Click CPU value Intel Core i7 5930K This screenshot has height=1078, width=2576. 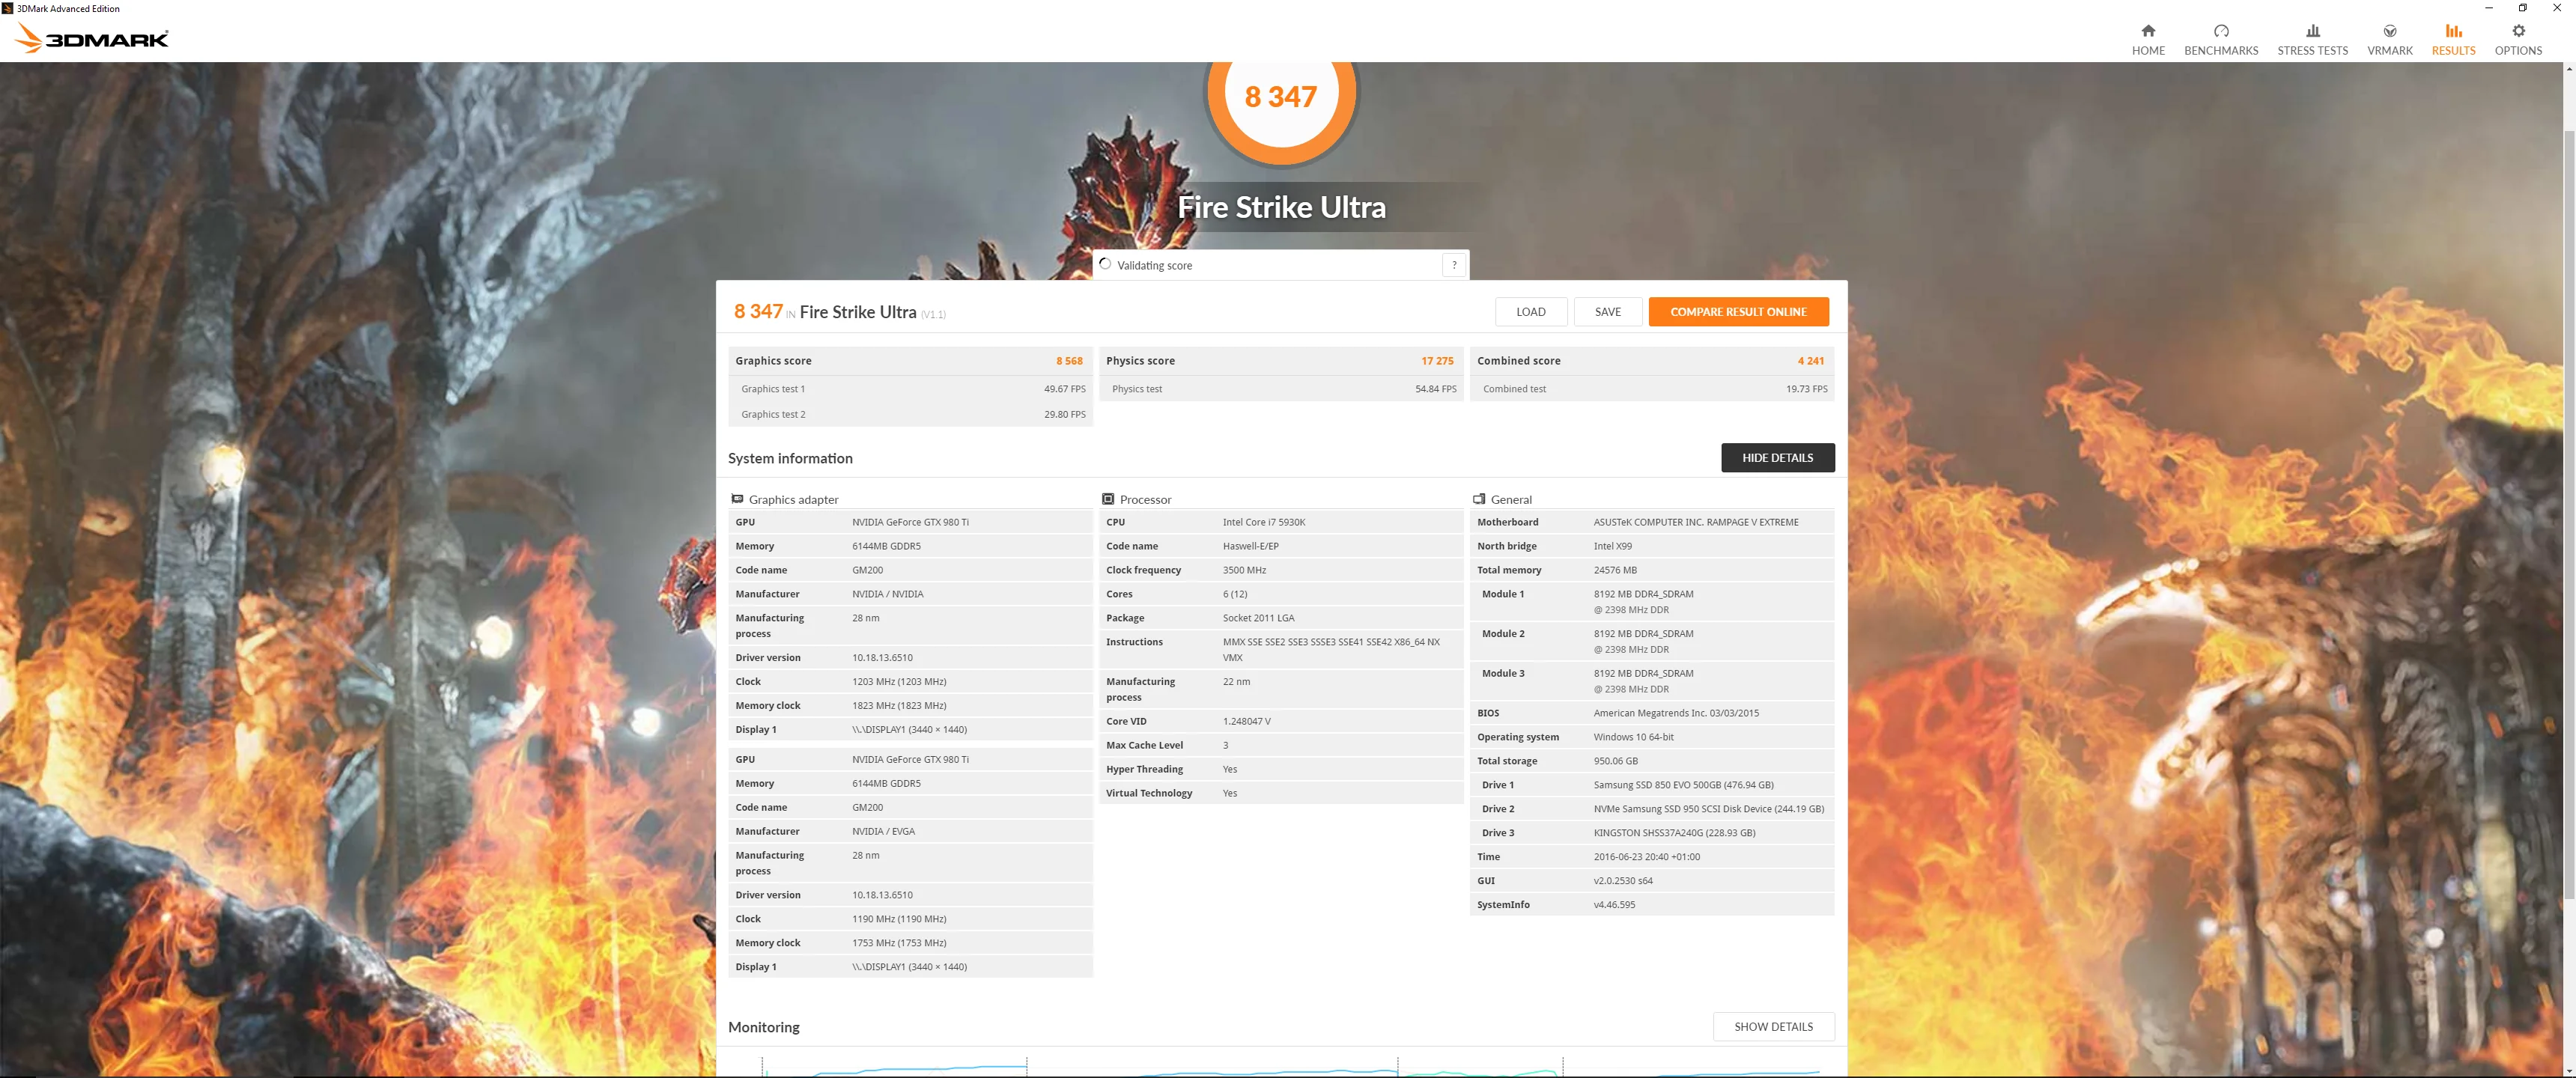pos(1263,522)
